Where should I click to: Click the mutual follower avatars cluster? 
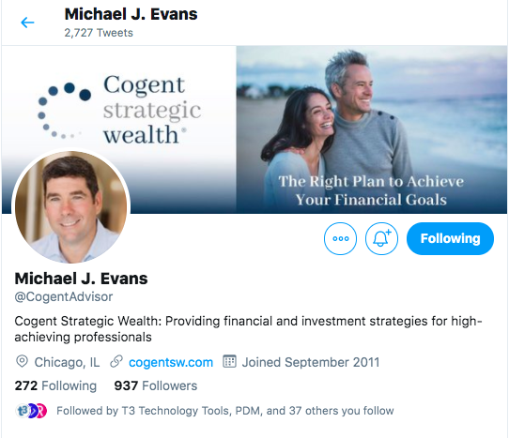32,411
